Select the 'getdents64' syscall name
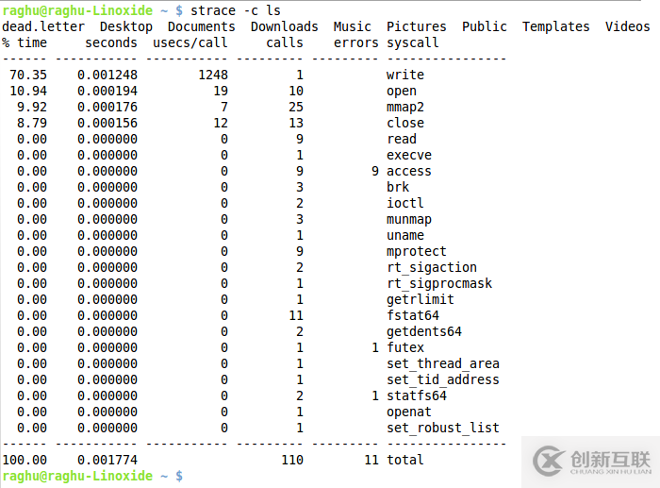 (424, 331)
